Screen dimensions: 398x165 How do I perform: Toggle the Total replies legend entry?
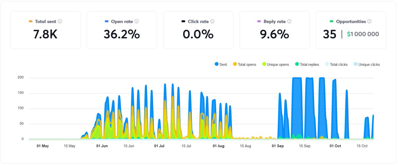tap(307, 64)
